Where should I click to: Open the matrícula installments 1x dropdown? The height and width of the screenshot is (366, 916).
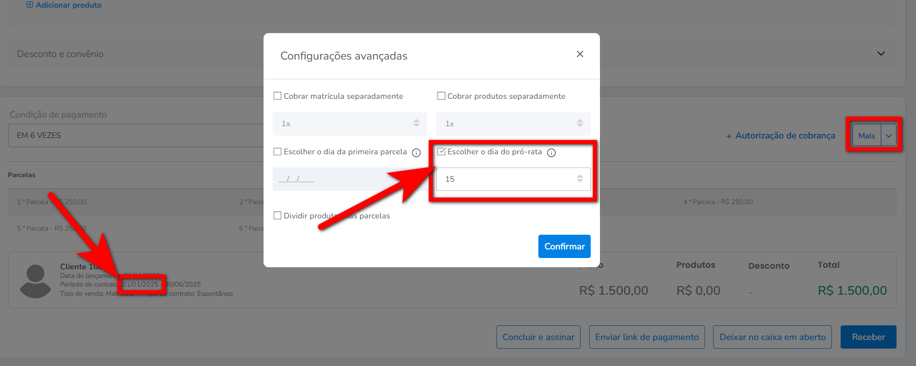click(x=350, y=124)
